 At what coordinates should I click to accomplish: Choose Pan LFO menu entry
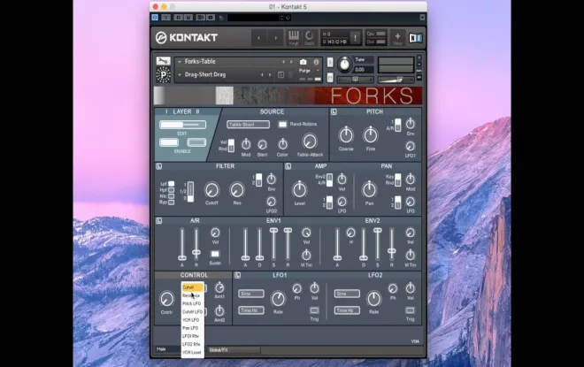(x=192, y=328)
